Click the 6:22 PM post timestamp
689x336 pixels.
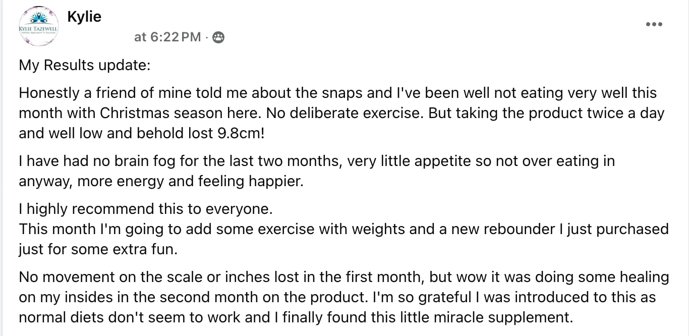pyautogui.click(x=167, y=37)
